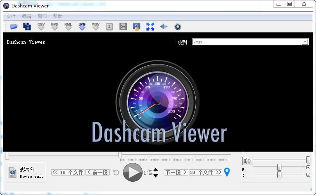Click the playback position slider handle
The width and height of the screenshot is (316, 195).
point(7,156)
